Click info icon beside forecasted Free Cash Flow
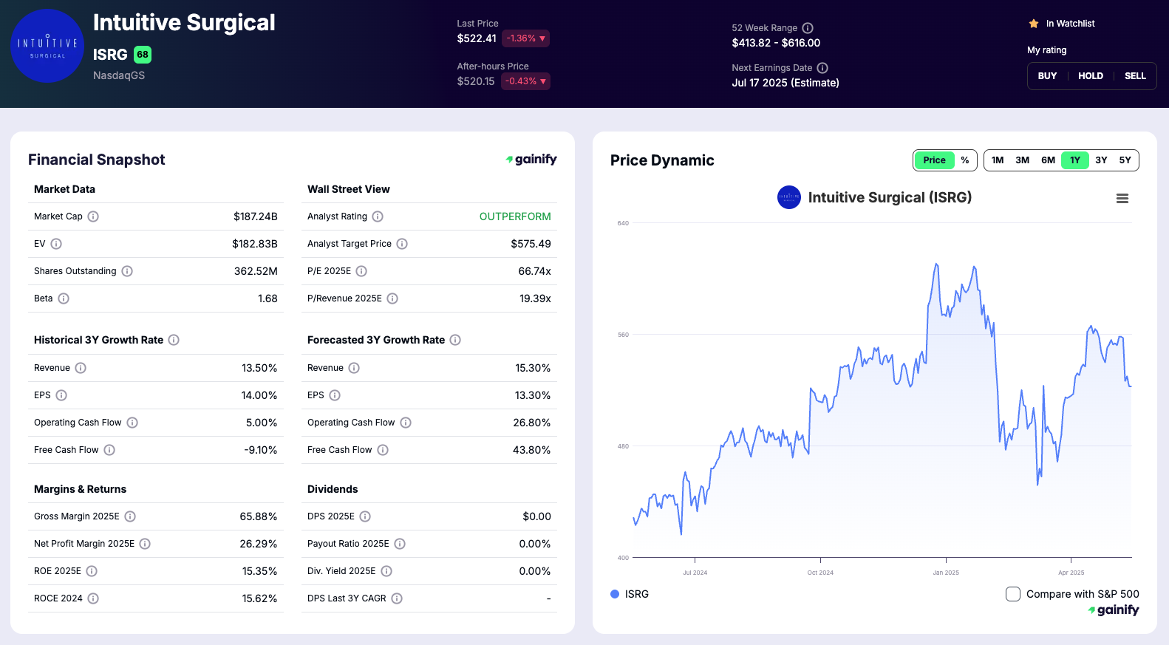 pyautogui.click(x=383, y=450)
